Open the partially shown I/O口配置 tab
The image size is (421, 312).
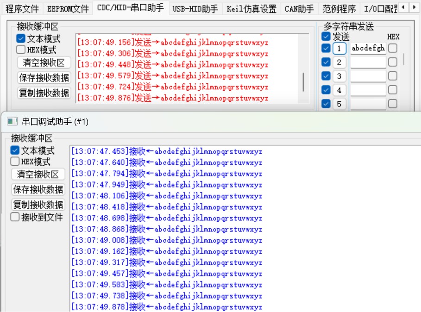(x=380, y=9)
